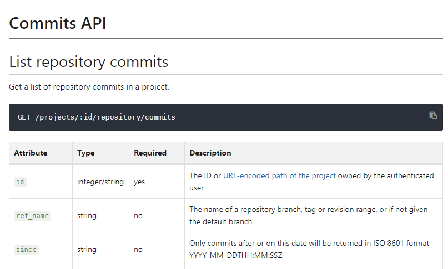This screenshot has width=448, height=269.
Task: Click the yes value in Required column
Action: [x=139, y=182]
